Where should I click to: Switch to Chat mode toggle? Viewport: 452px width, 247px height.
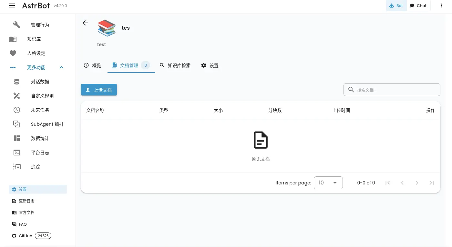click(x=418, y=5)
